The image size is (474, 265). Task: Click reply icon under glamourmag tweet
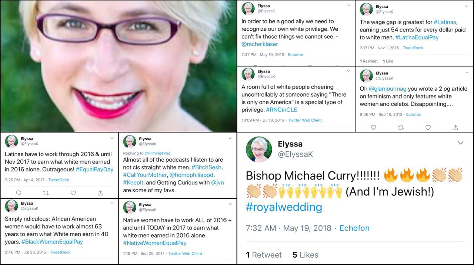coord(373,127)
